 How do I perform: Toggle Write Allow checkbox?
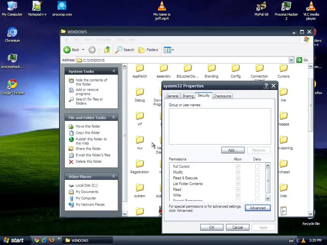(x=238, y=195)
